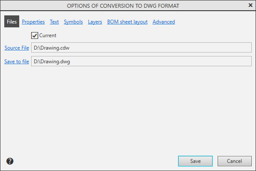Close the DWG conversion options dialog
The width and height of the screenshot is (256, 171).
(x=250, y=5)
